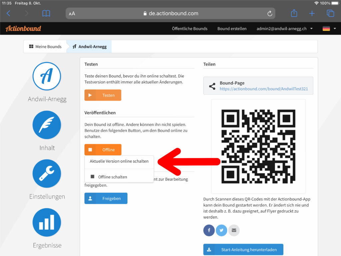
Task: Share bound via Facebook icon
Action: tap(209, 230)
